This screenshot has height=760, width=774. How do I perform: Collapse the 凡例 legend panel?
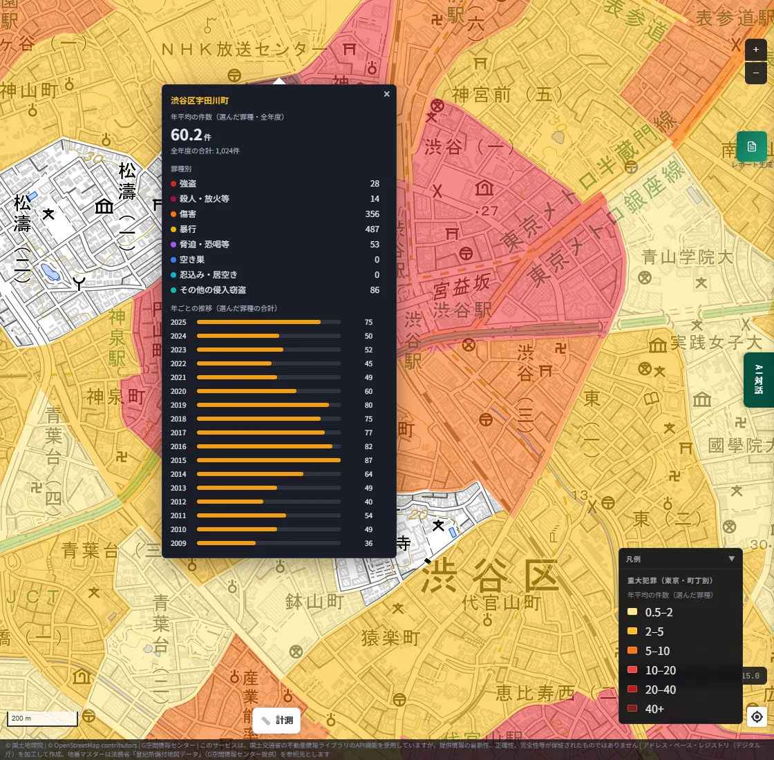tap(732, 559)
